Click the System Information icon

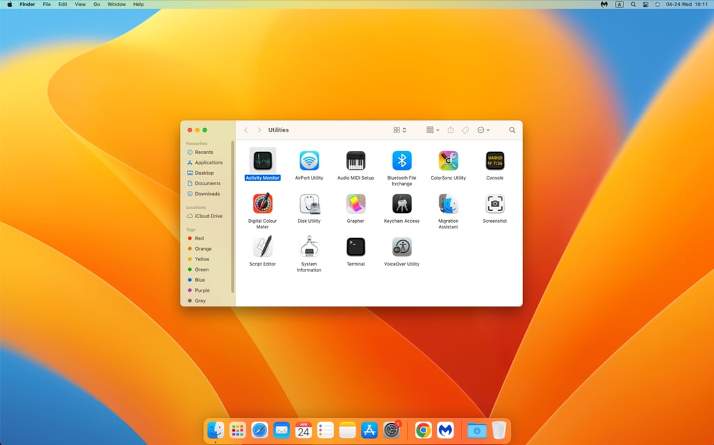coord(309,247)
